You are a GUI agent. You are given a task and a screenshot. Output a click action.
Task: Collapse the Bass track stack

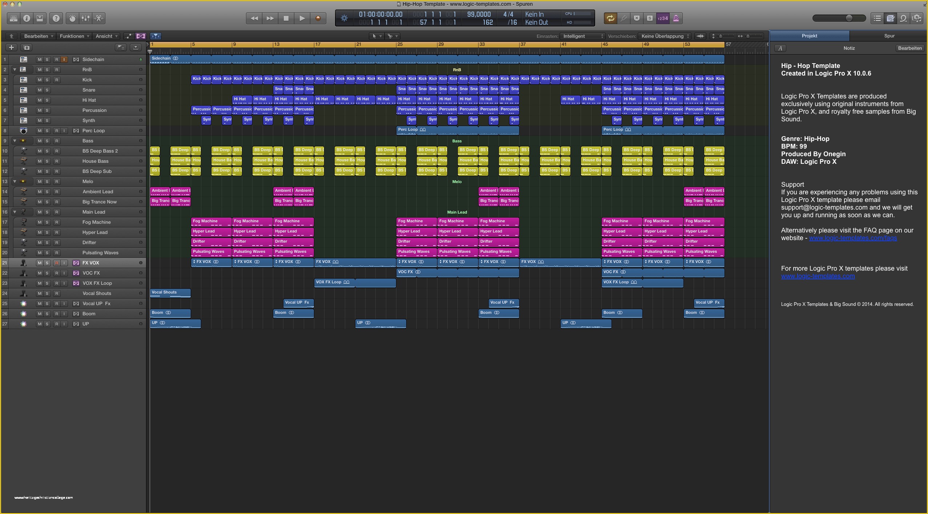click(x=15, y=141)
